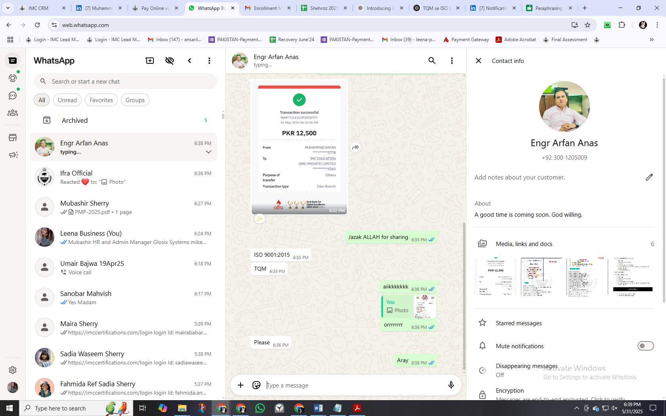Open the Leena Business (You) chat

123,237
